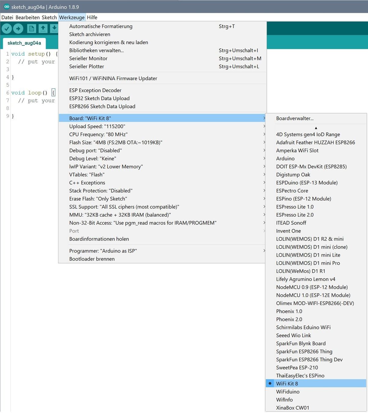Click code line 6 void loop()
The width and height of the screenshot is (368, 413).
pyautogui.click(x=33, y=93)
